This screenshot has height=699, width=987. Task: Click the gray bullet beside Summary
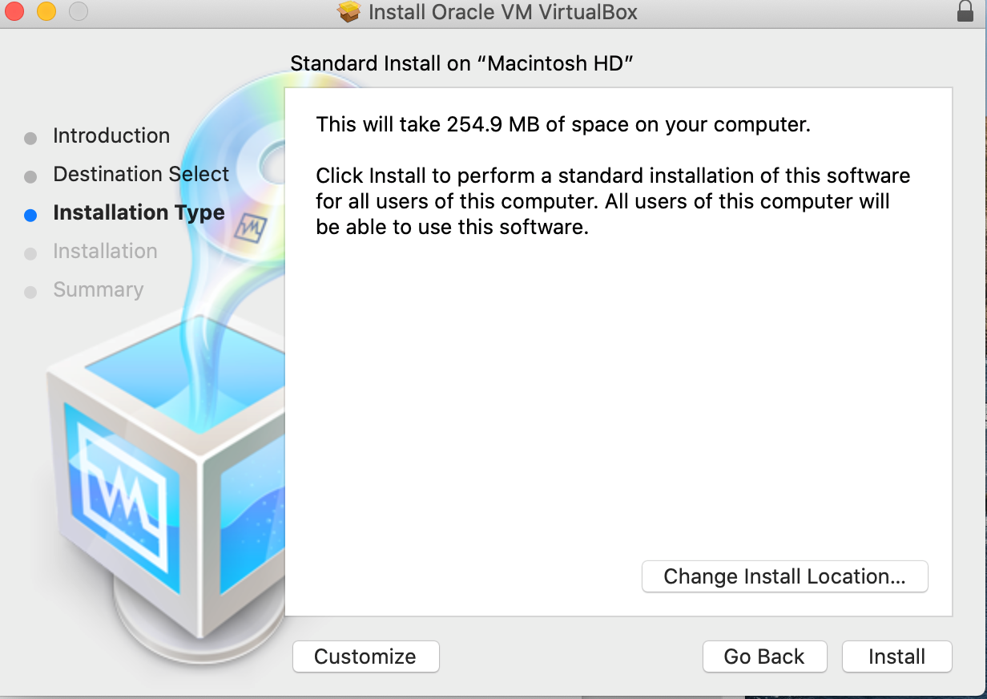[x=30, y=292]
